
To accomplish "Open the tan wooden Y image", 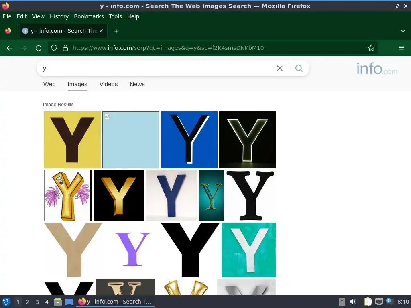I will (x=73, y=249).
